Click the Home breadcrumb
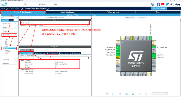181x97 pixels. pos(3,8)
